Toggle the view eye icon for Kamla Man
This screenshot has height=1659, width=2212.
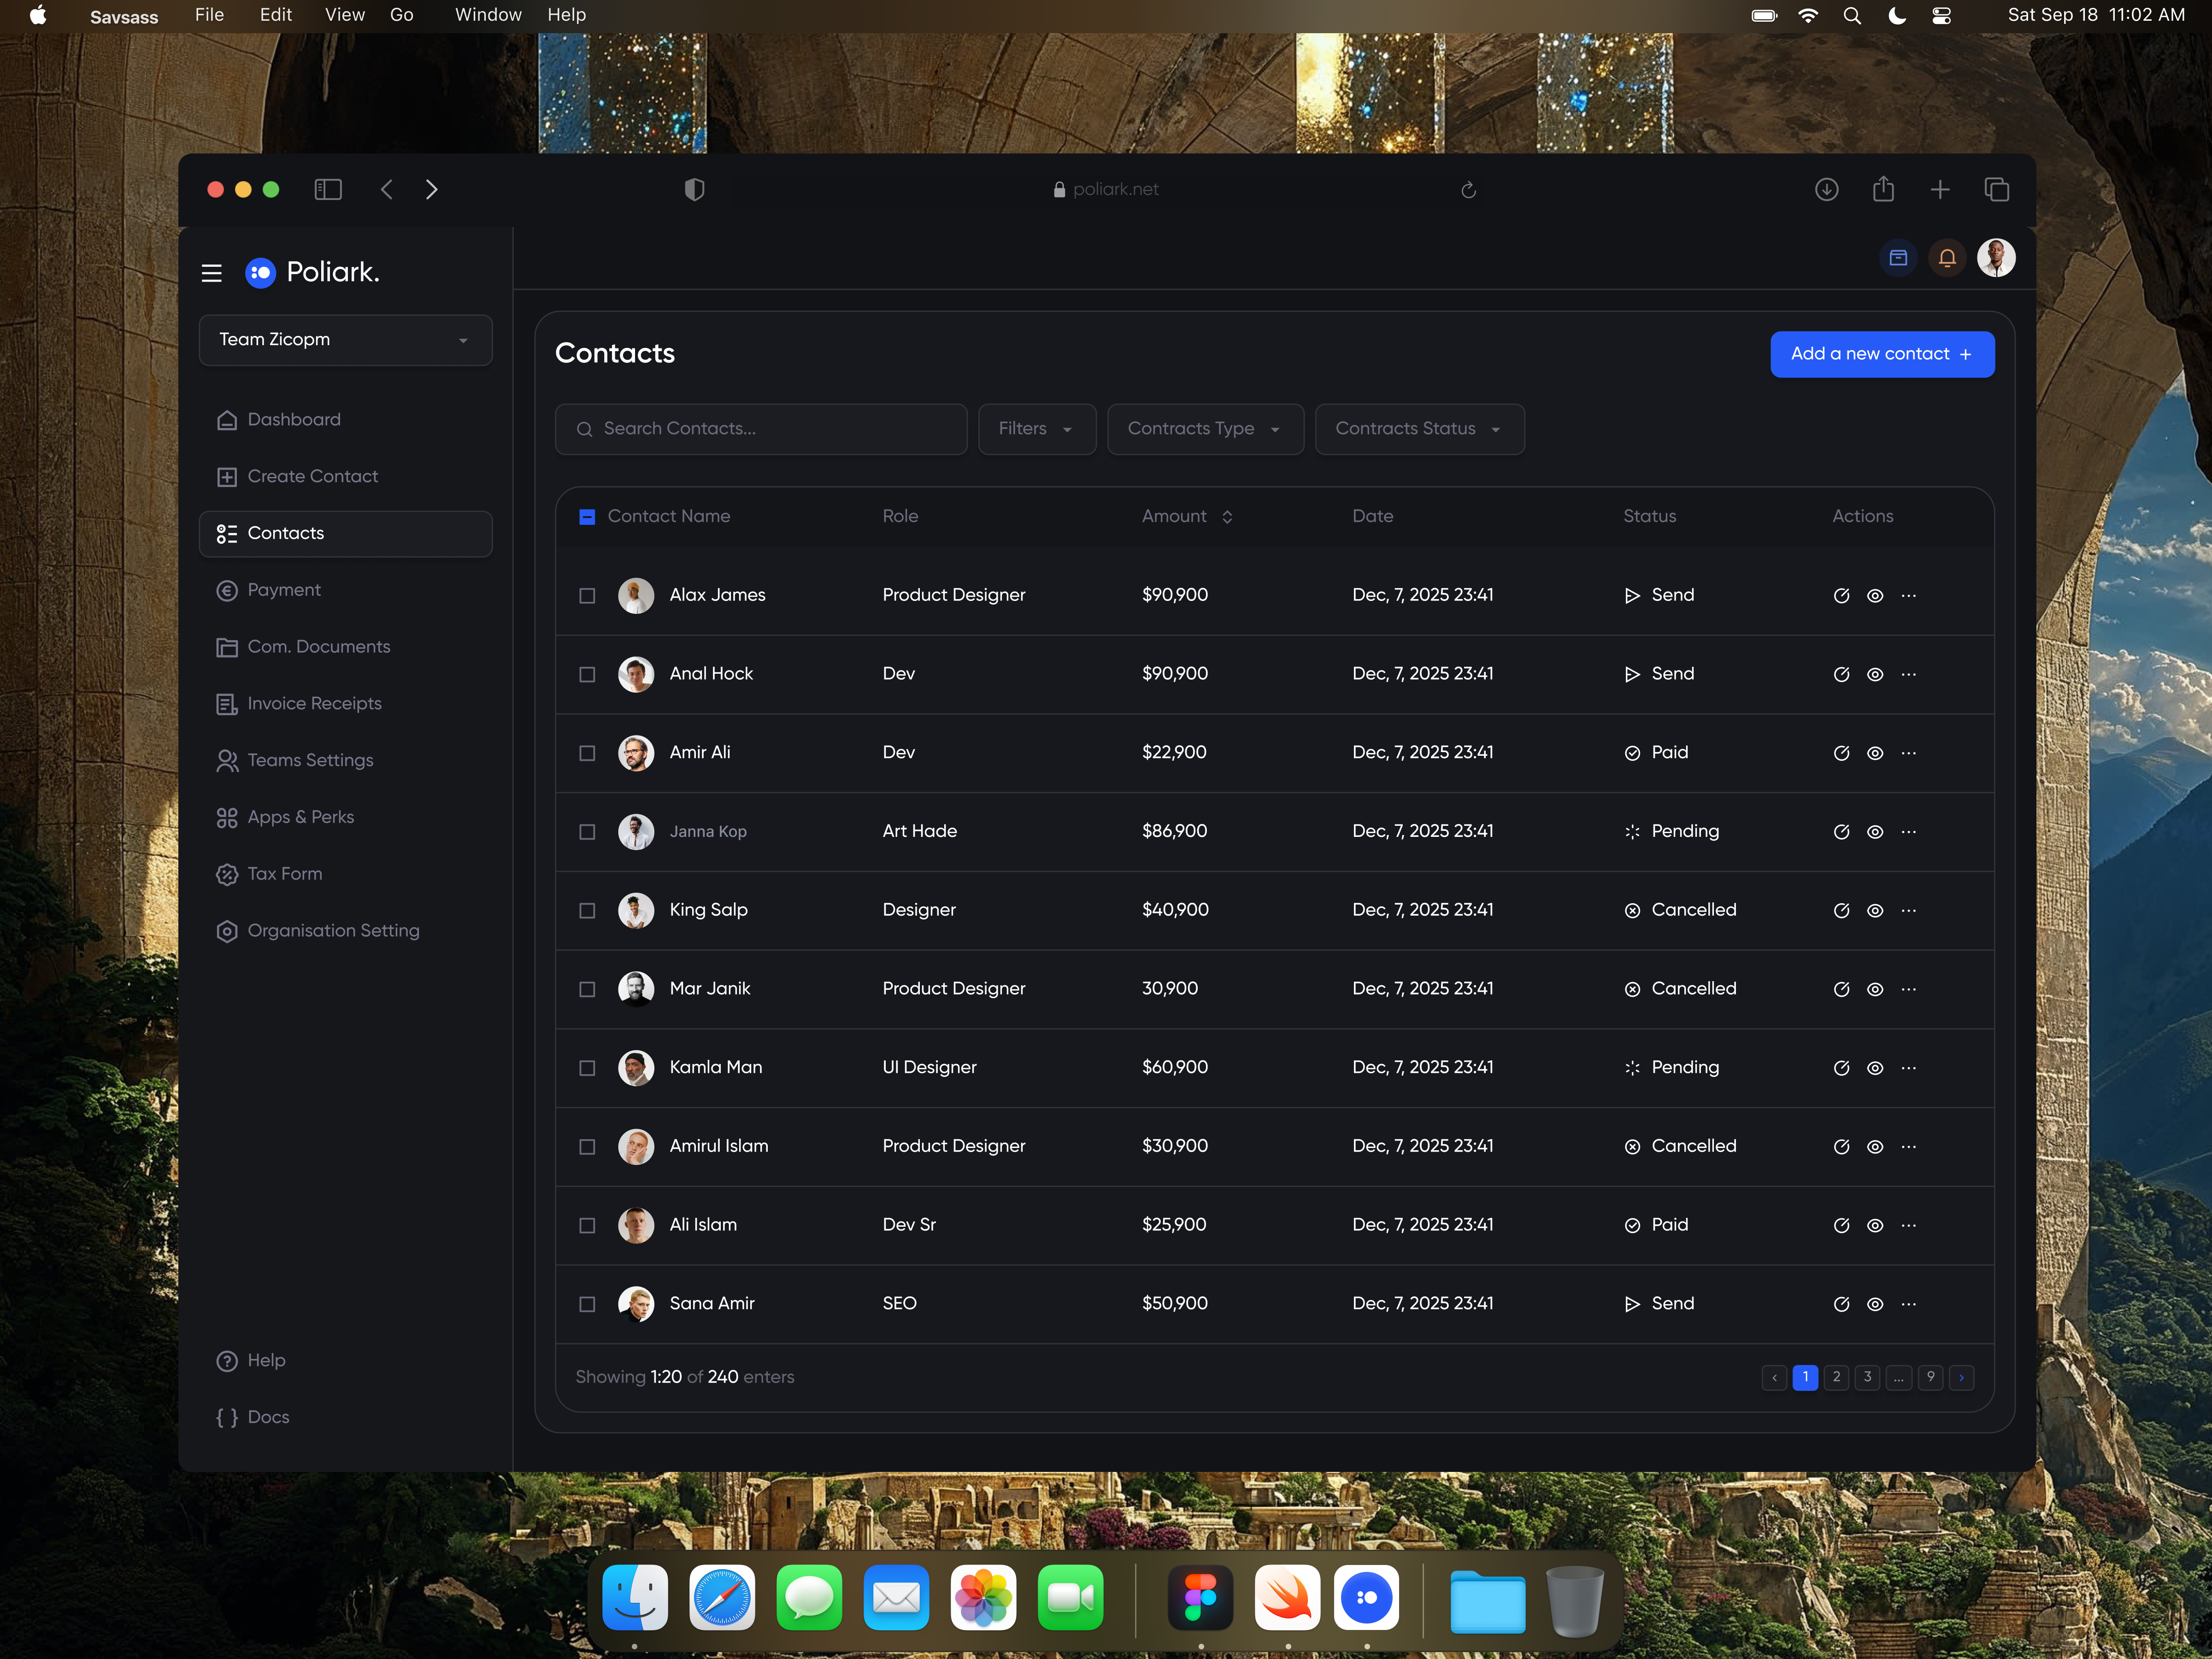click(1875, 1068)
